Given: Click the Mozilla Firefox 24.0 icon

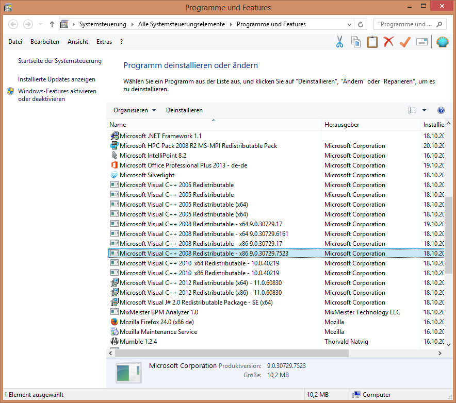Looking at the screenshot, I should pyautogui.click(x=115, y=322).
